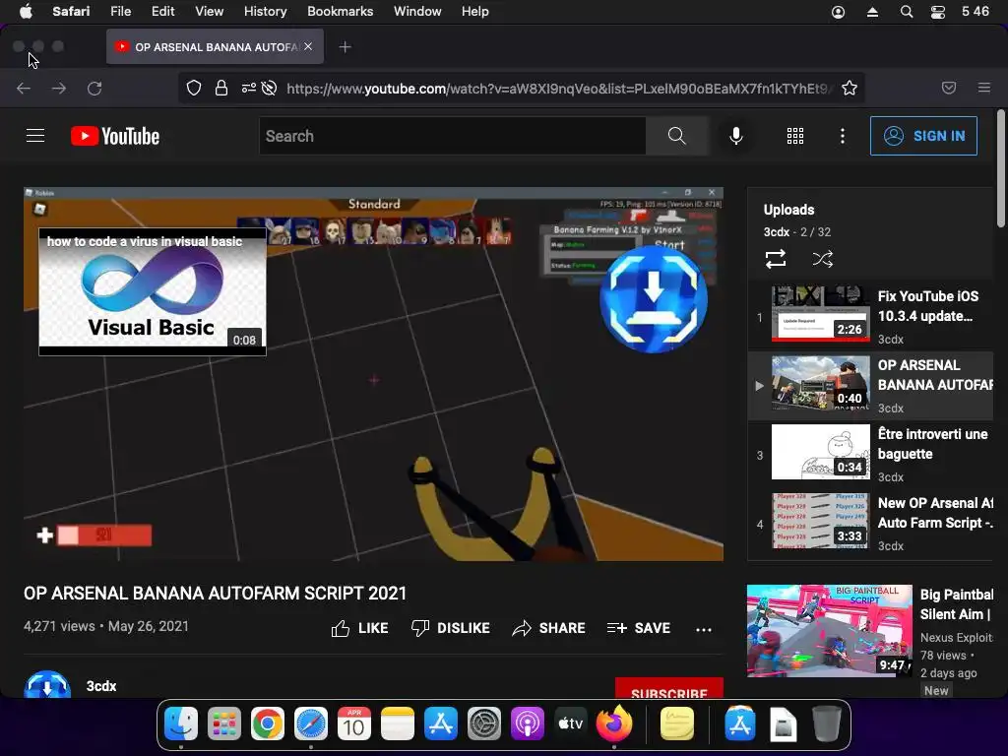
Task: Open YouTube settings three-dot menu
Action: (x=843, y=136)
